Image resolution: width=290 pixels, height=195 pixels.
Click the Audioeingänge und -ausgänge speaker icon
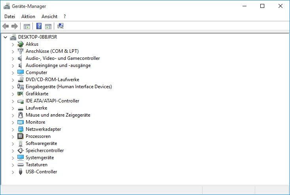tap(20, 65)
